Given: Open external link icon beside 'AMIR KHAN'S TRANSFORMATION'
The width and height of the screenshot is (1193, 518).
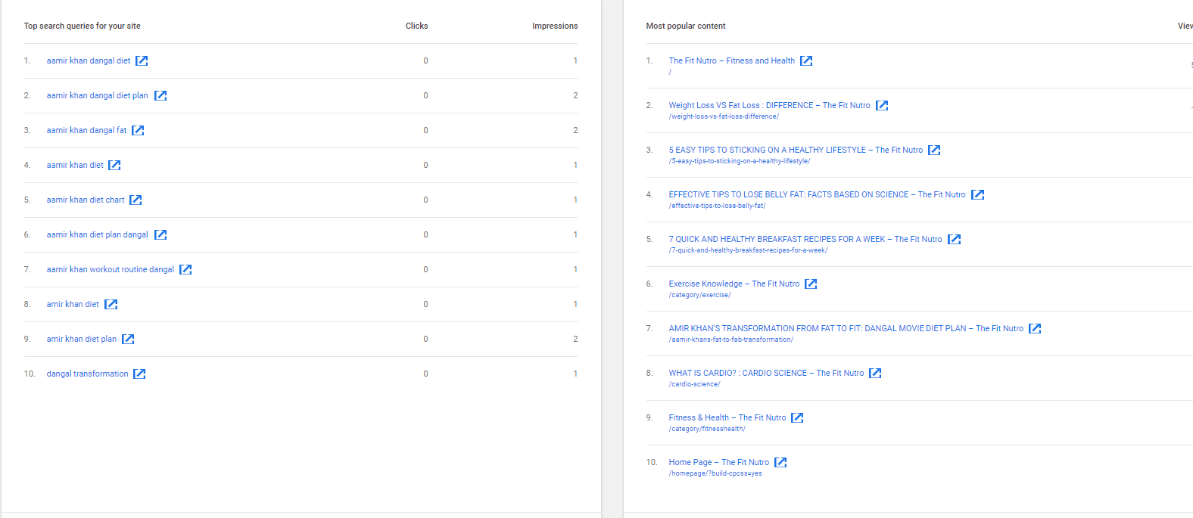Looking at the screenshot, I should [1035, 328].
